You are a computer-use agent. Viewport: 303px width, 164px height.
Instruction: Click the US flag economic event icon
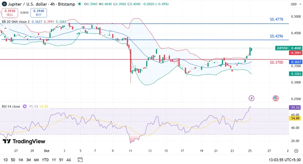(275, 98)
